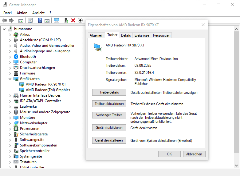Click scan for hardware changes monitor icon

pyautogui.click(x=57, y=20)
